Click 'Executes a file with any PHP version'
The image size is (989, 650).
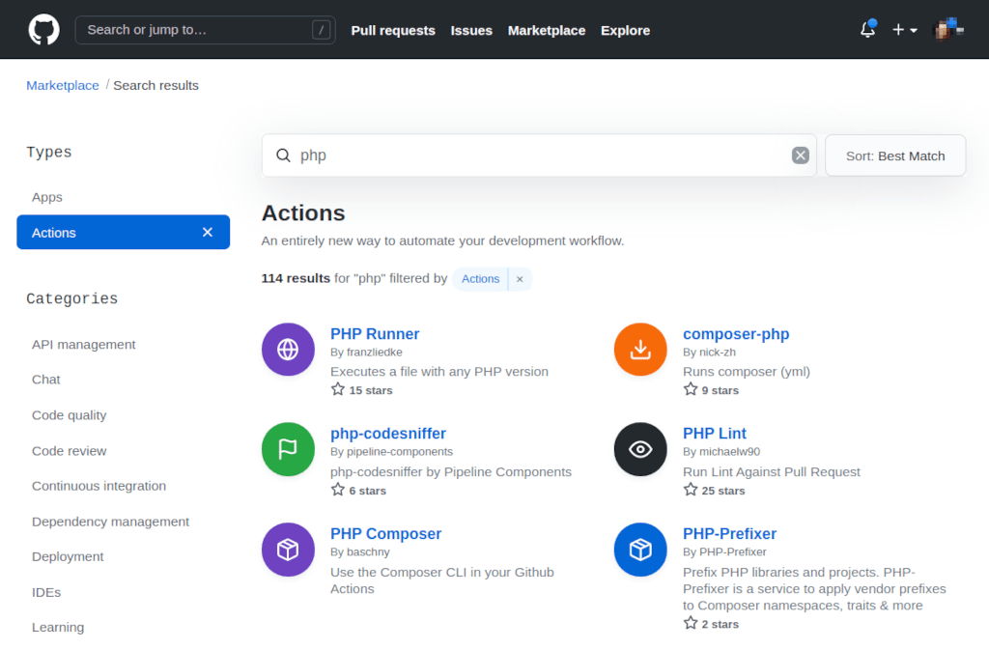[439, 371]
